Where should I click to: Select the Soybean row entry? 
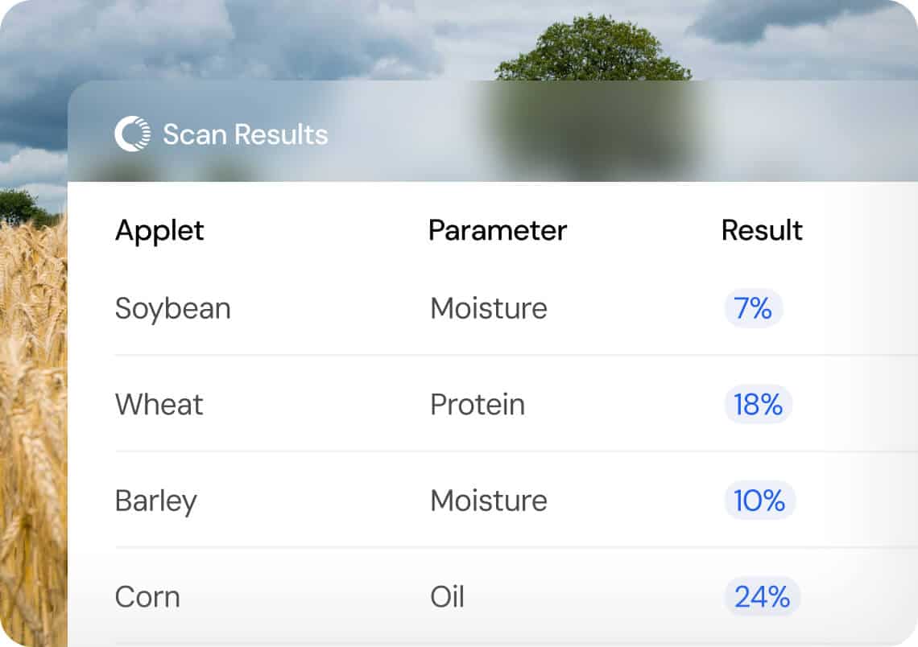tap(173, 308)
